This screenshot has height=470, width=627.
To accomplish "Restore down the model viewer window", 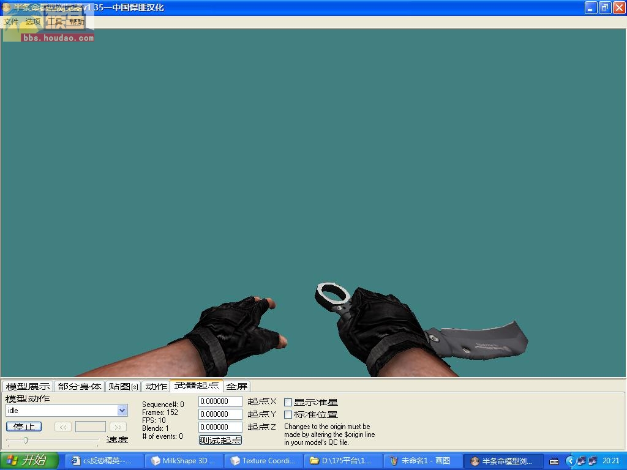I will [x=605, y=7].
